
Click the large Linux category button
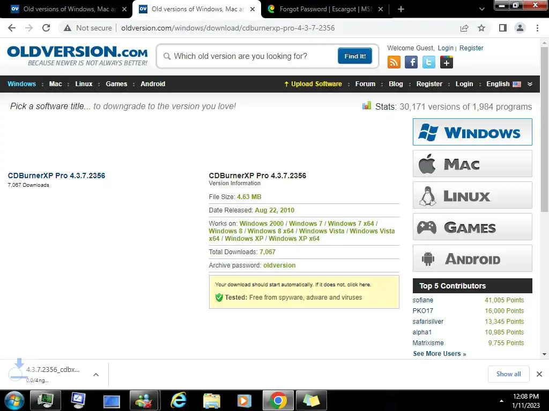[472, 195]
